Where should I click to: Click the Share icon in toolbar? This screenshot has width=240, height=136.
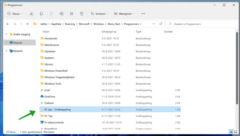pos(72,14)
